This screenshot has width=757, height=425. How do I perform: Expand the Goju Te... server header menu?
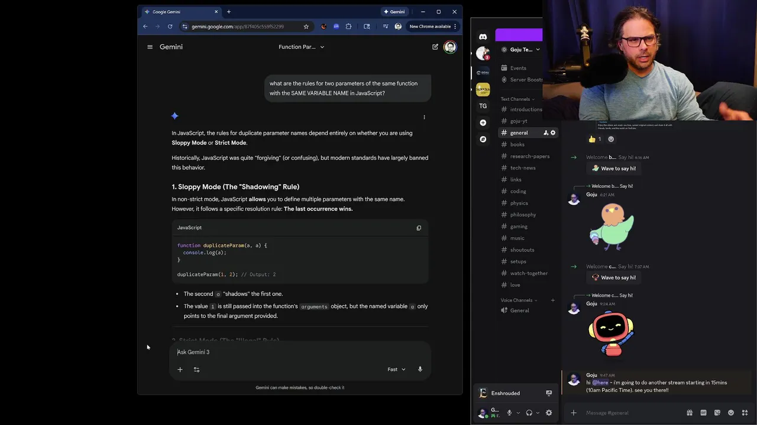coord(520,50)
